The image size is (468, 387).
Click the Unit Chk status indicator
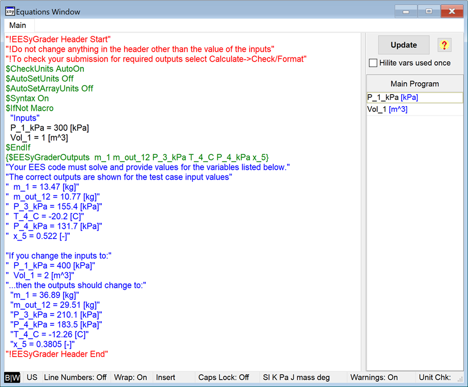click(x=435, y=378)
